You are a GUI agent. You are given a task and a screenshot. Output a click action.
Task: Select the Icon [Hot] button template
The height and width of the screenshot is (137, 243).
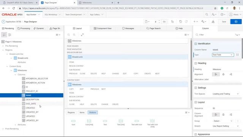click(89, 122)
